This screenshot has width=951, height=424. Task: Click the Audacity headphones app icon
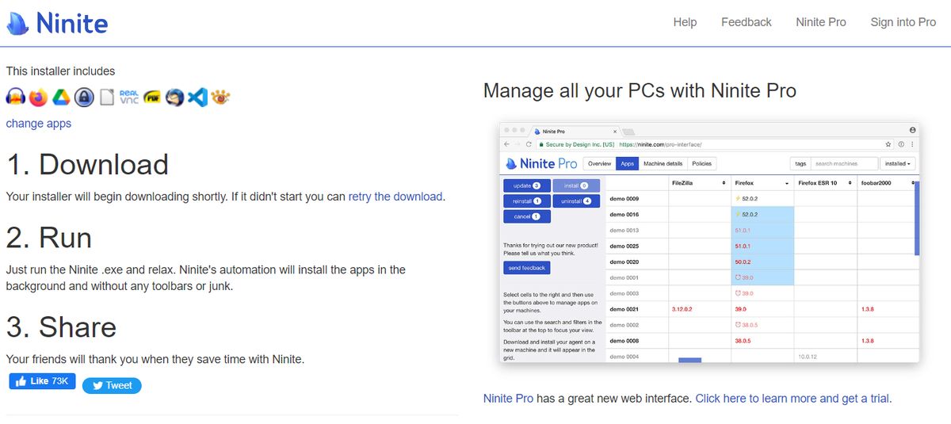click(x=15, y=97)
